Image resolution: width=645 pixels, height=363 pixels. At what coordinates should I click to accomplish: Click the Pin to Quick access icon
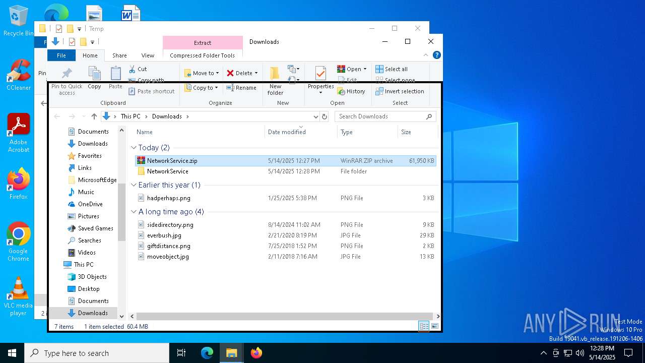coord(67,74)
